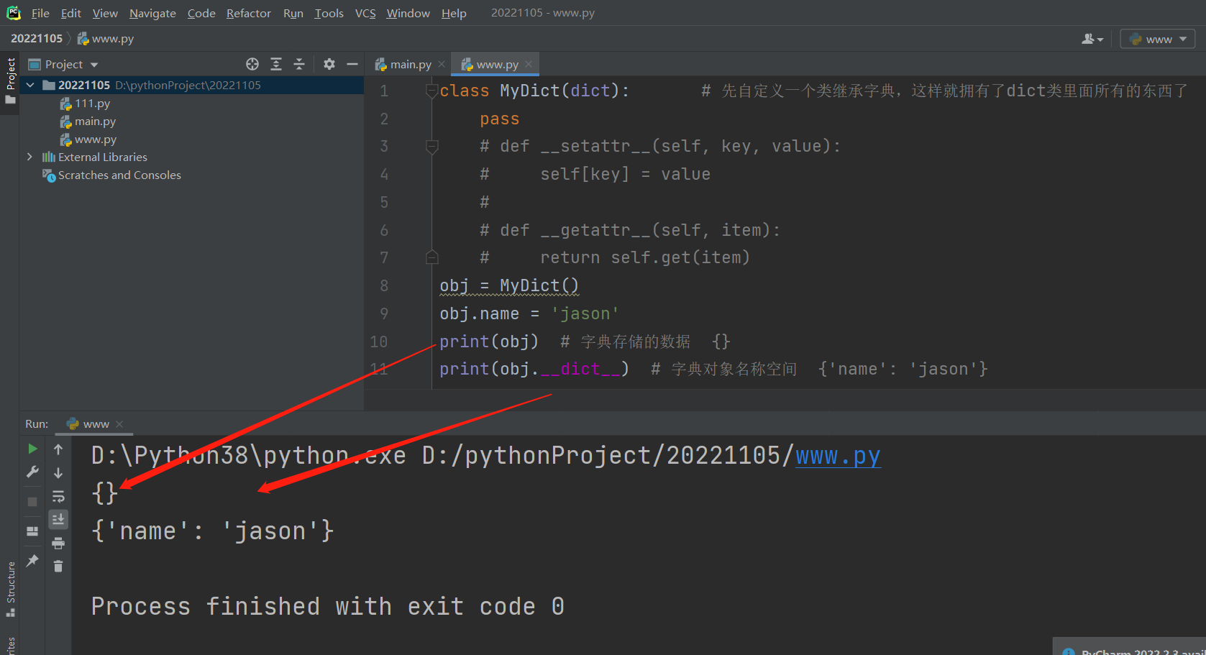This screenshot has width=1206, height=655.
Task: Fold the MyDict class at line 1
Action: pyautogui.click(x=431, y=91)
